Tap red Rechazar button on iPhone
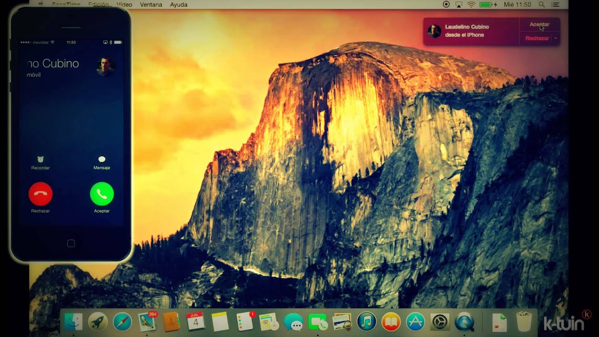The width and height of the screenshot is (599, 337). (x=40, y=194)
